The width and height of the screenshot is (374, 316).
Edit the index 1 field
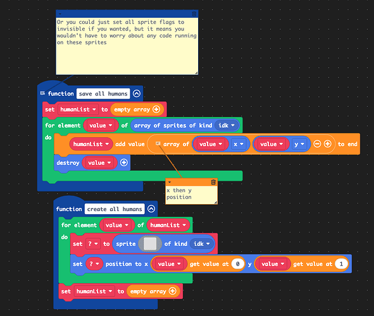341,264
